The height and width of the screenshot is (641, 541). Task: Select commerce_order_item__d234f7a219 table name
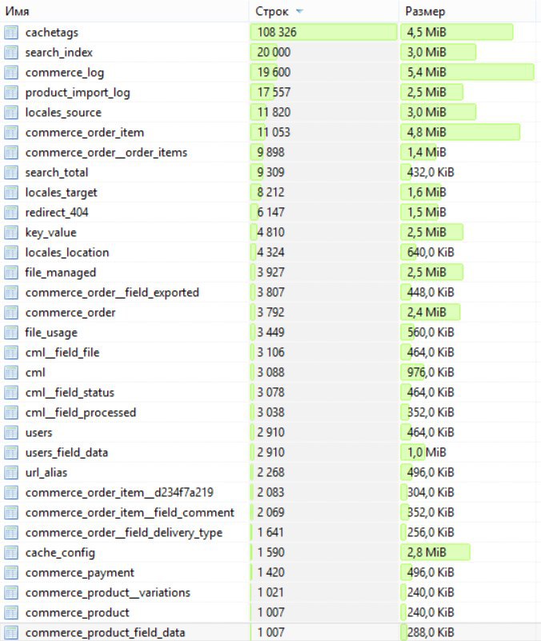pos(119,493)
